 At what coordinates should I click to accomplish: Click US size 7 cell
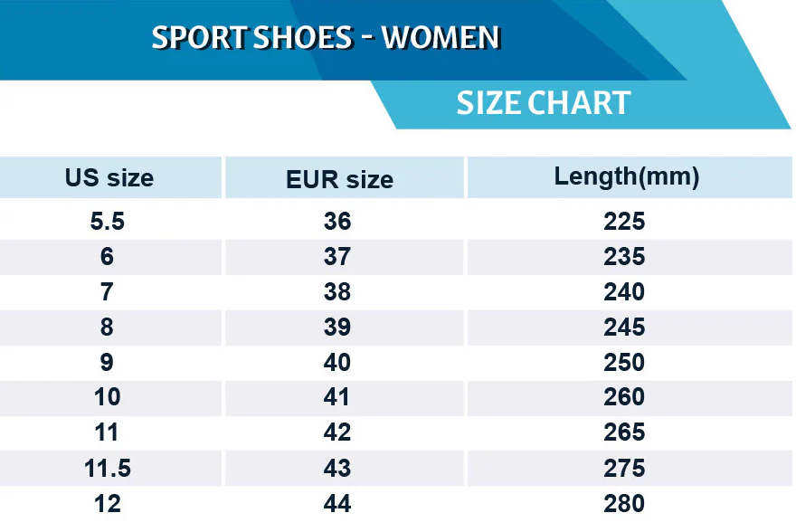[x=108, y=292]
